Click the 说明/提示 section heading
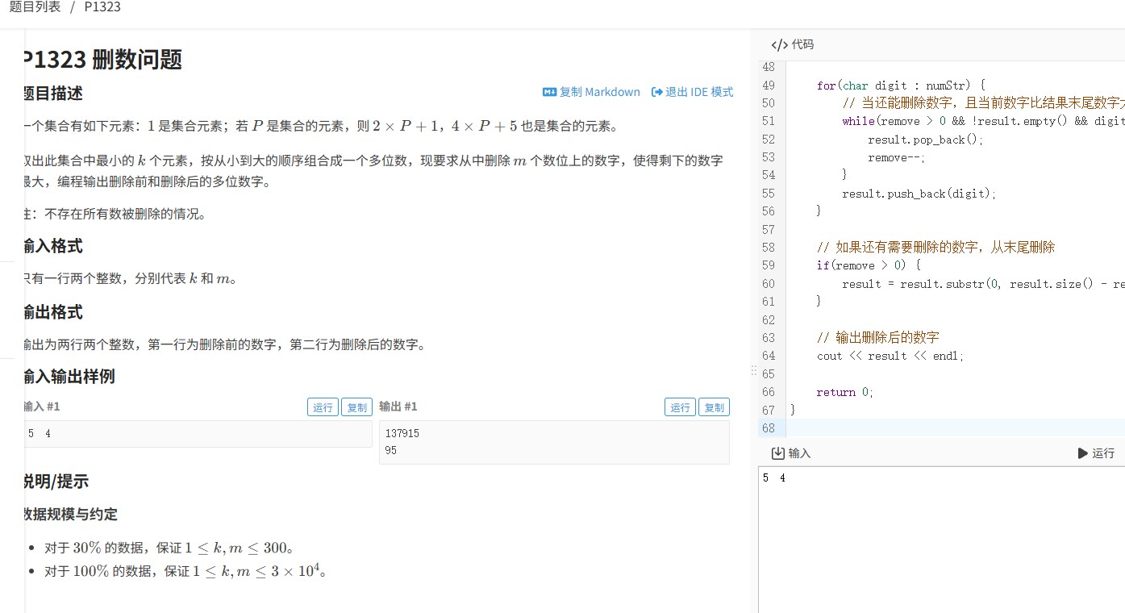Viewport: 1125px width, 613px height. pyautogui.click(x=56, y=482)
